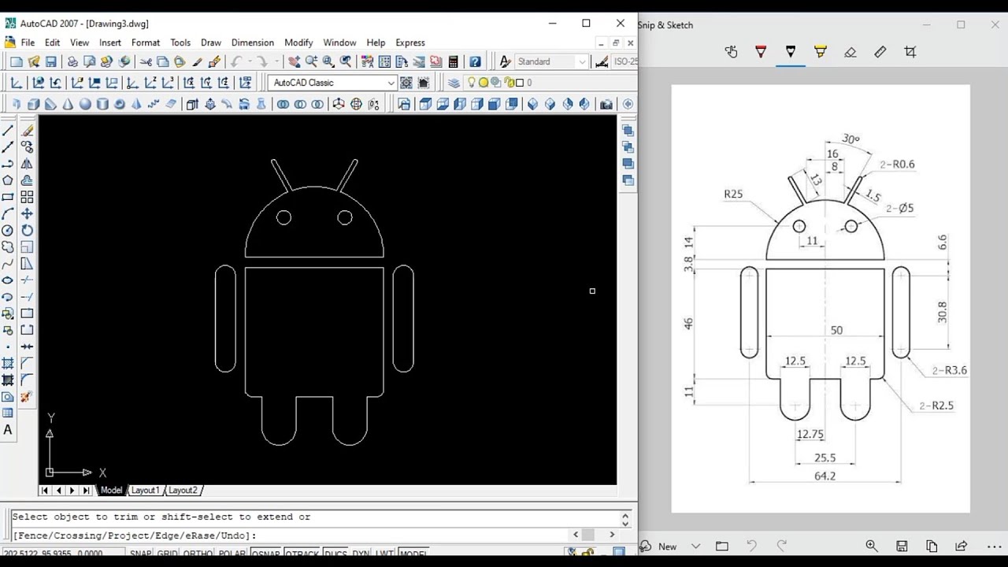Select the Fillet tool
This screenshot has height=567, width=1008.
coord(27,380)
